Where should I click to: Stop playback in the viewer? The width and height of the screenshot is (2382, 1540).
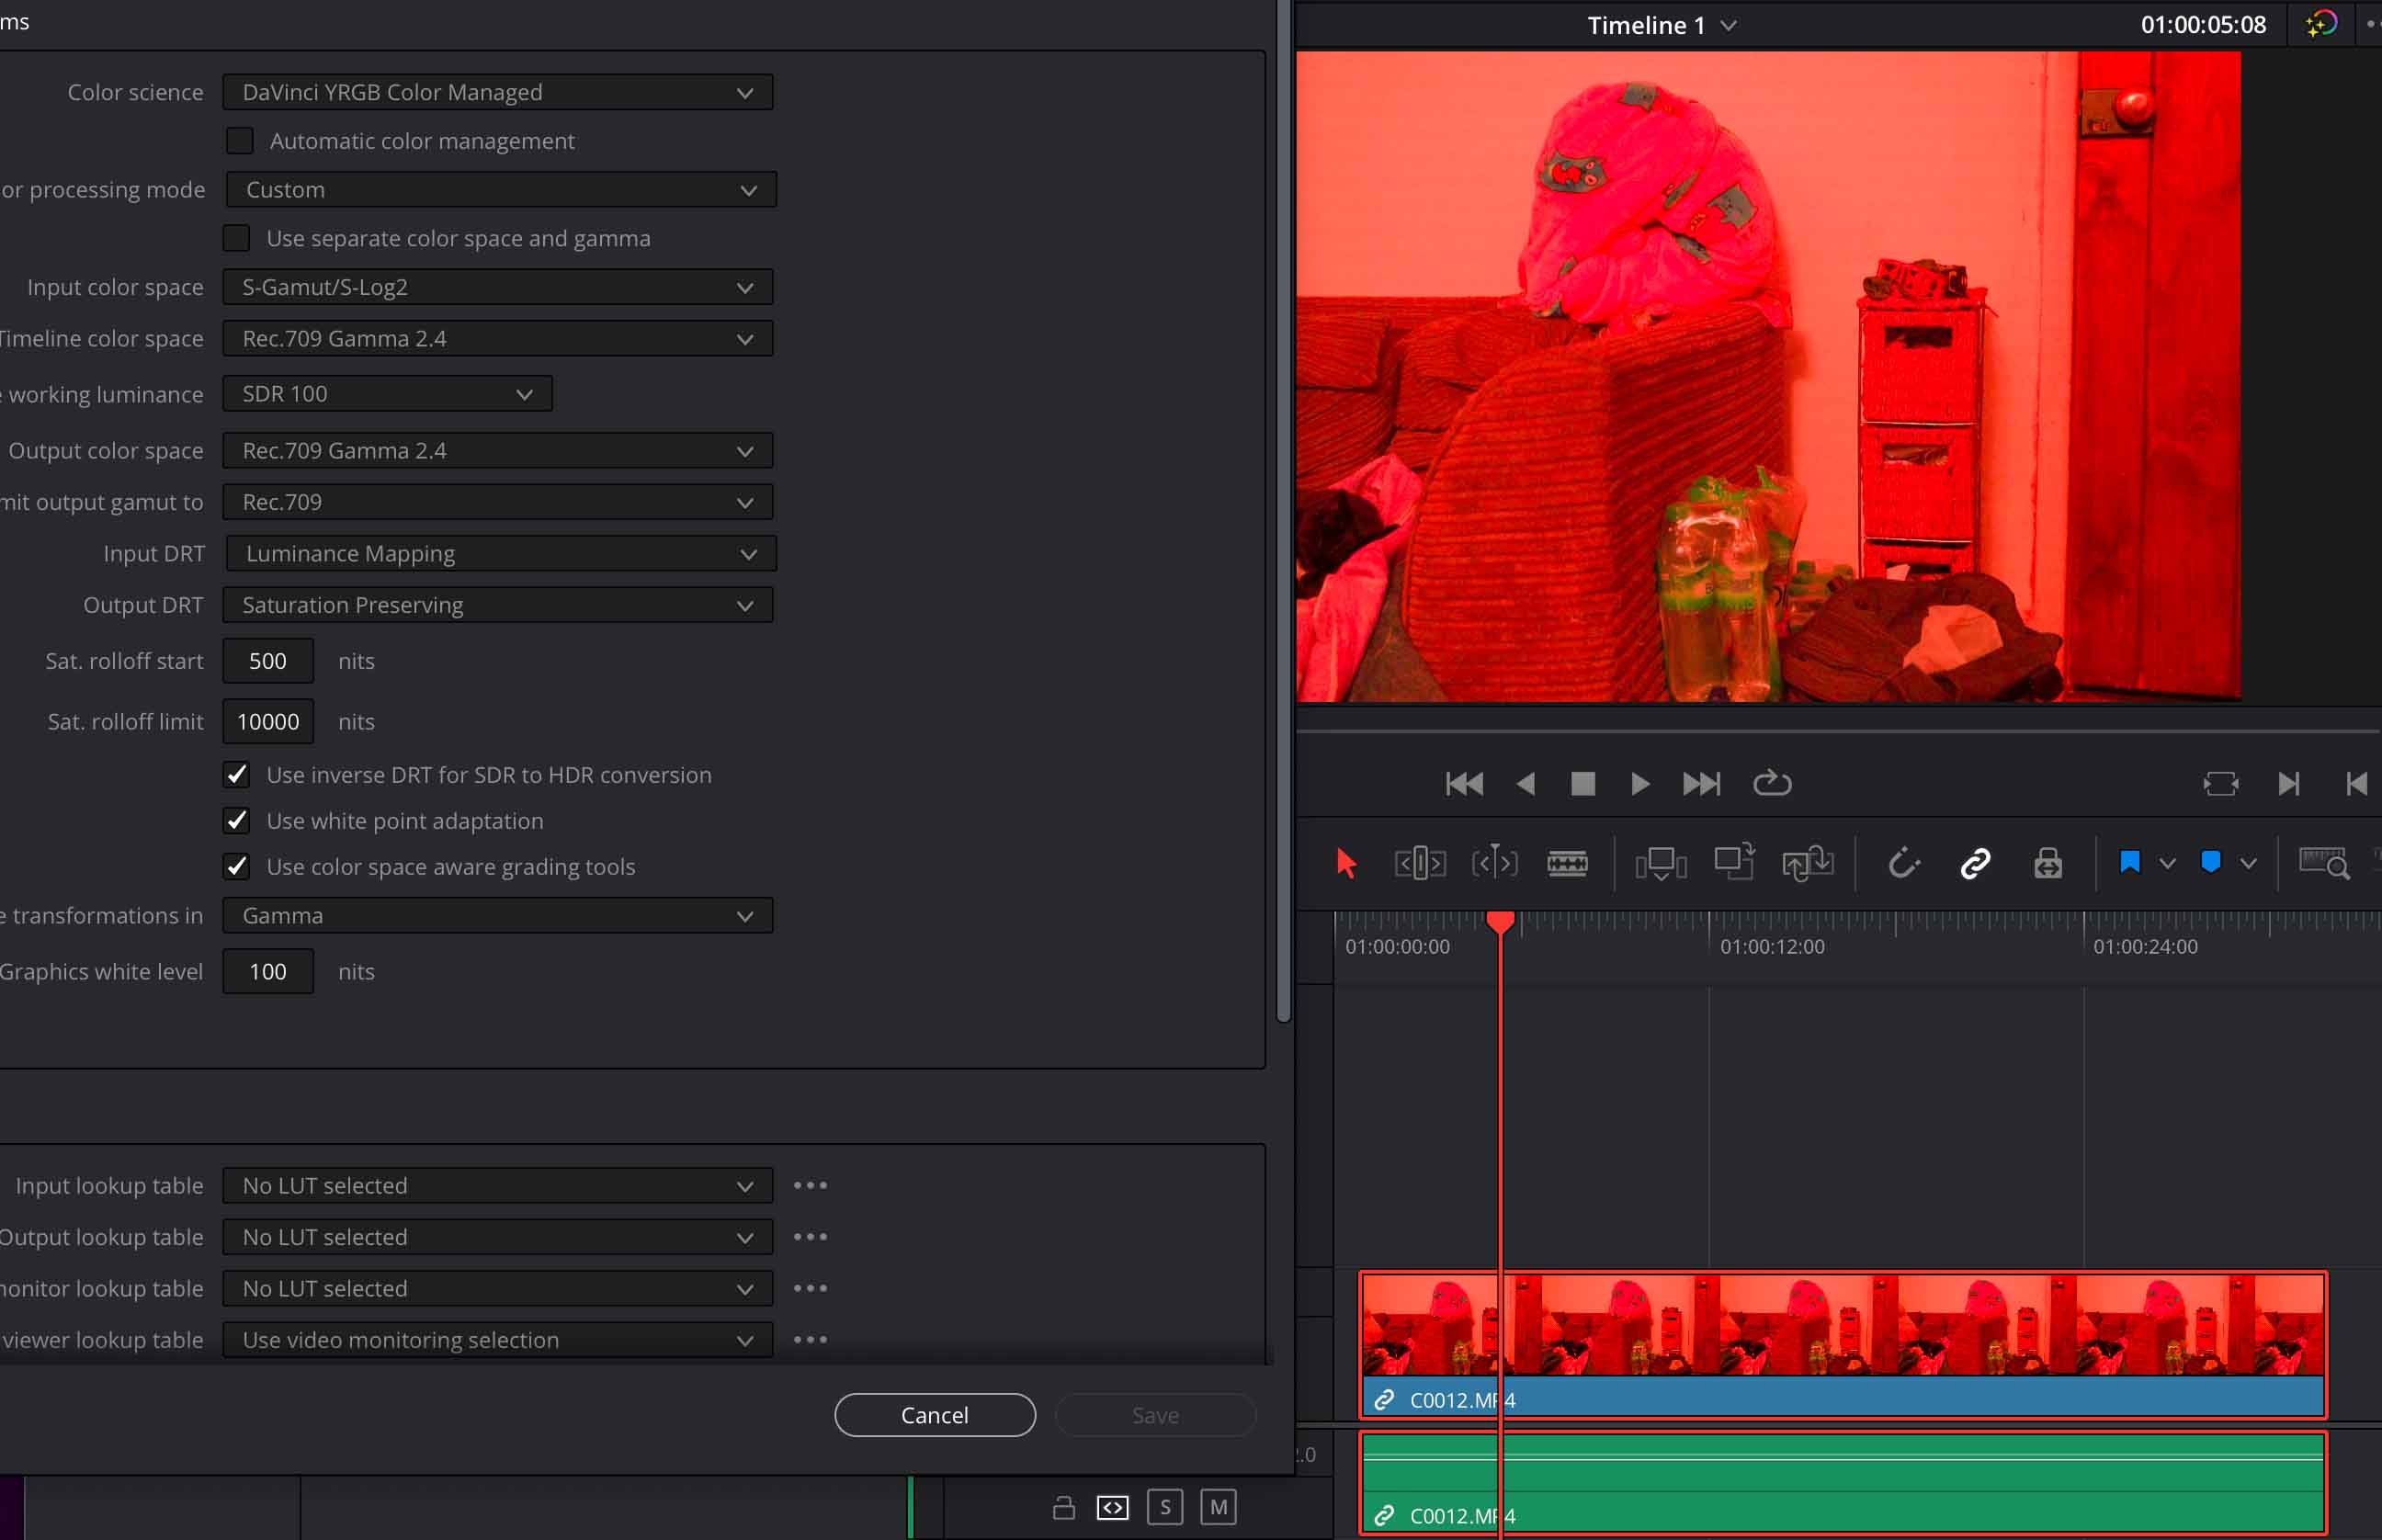(x=1583, y=784)
